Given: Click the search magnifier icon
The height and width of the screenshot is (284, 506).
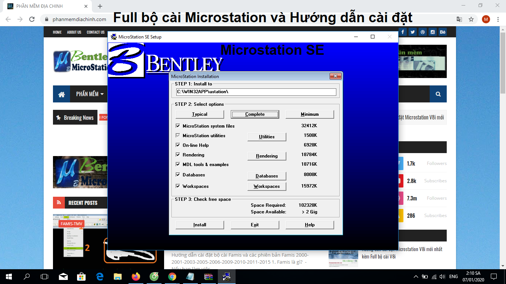Looking at the screenshot, I should tap(438, 94).
